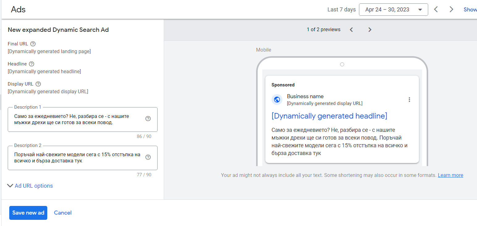Open the three-dot menu in ad preview

[x=409, y=100]
